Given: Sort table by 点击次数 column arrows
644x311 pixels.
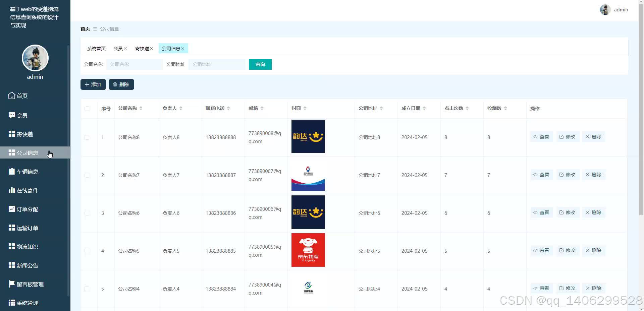Looking at the screenshot, I should tap(467, 108).
